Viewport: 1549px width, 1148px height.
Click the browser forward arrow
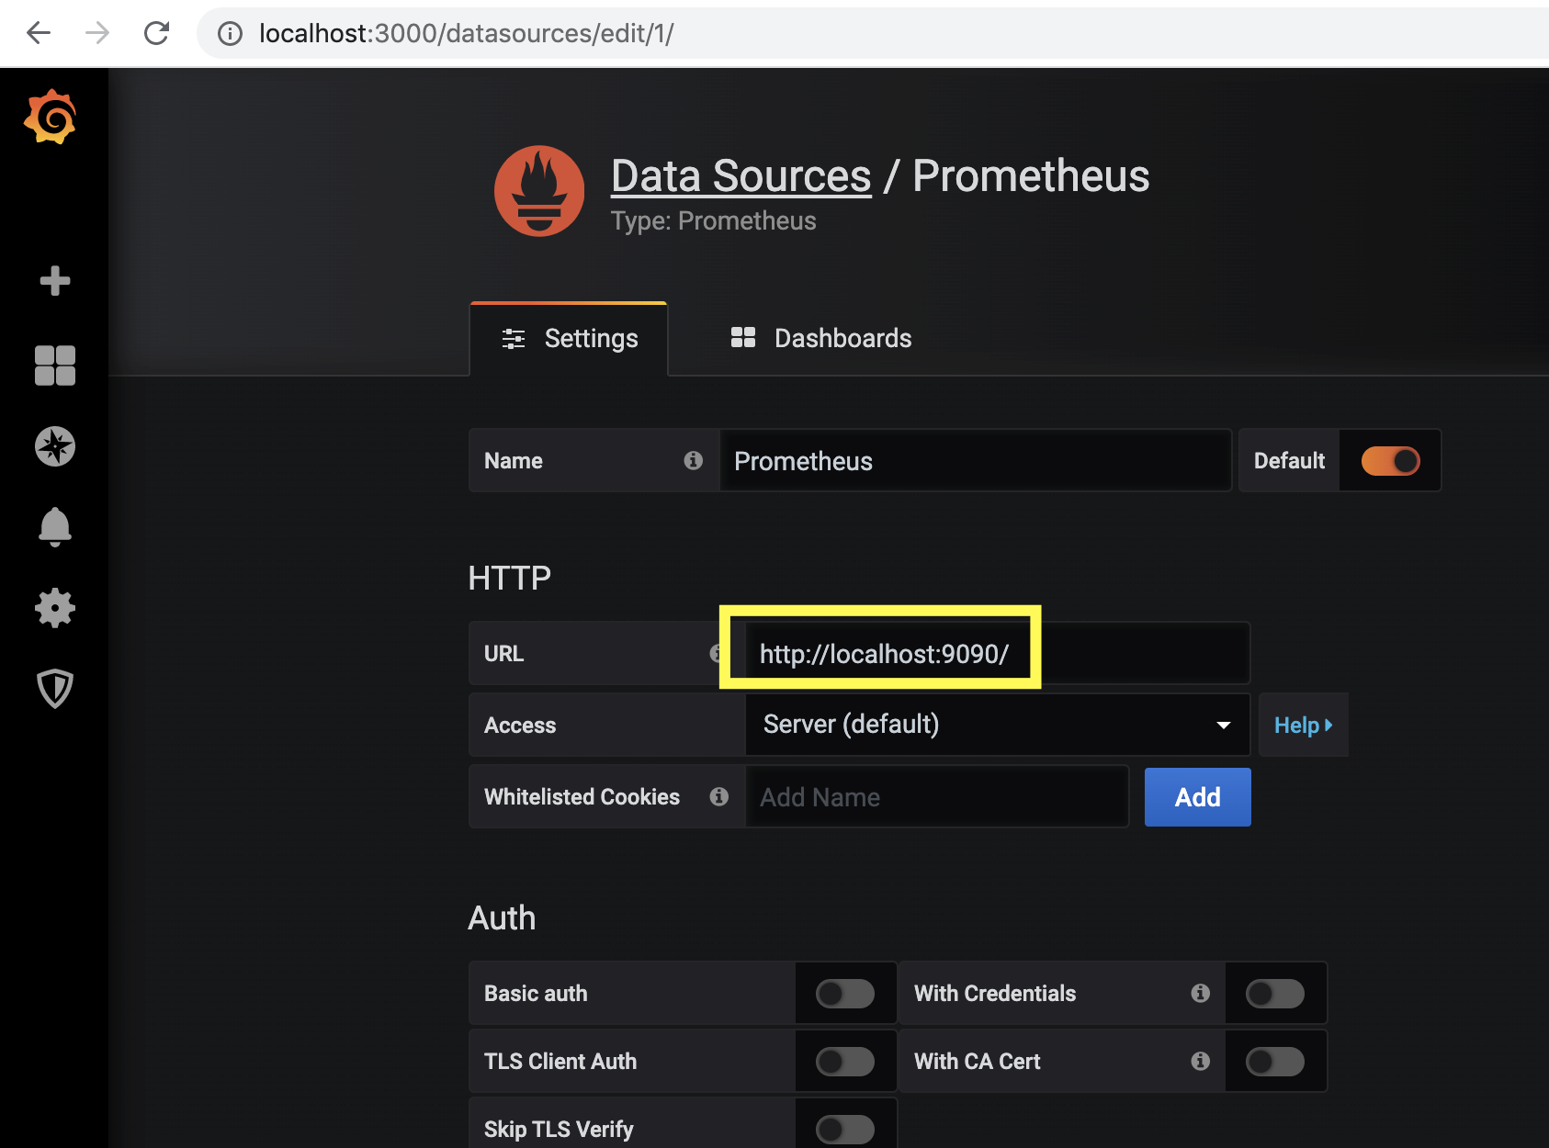[97, 33]
